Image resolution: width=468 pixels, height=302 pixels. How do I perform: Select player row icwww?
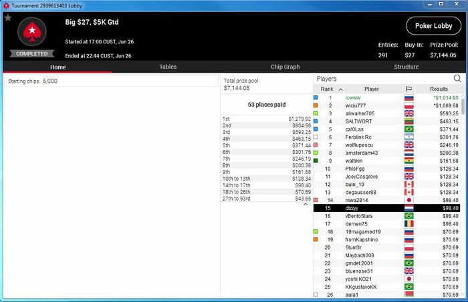386,97
